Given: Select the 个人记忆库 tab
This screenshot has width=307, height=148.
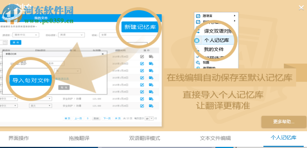Looking at the screenshot, I should pos(284,138).
